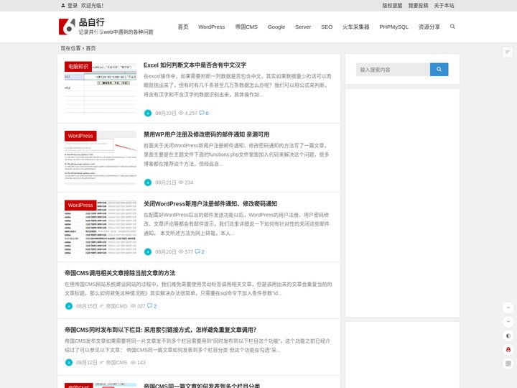Open the 资源分享 navigation menu item
Image resolution: width=517 pixels, height=388 pixels.
pyautogui.click(x=429, y=27)
